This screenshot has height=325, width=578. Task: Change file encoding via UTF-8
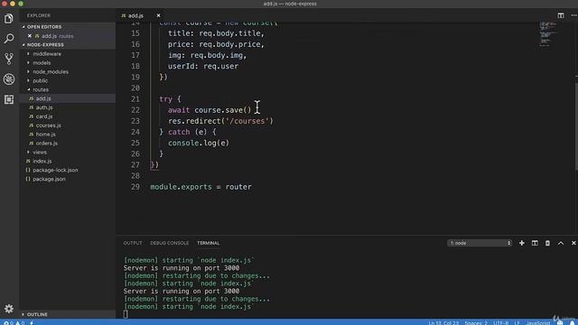tap(500, 323)
